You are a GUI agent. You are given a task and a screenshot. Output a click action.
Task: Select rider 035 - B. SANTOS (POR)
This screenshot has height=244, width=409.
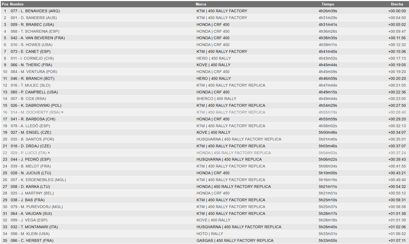click(x=32, y=139)
